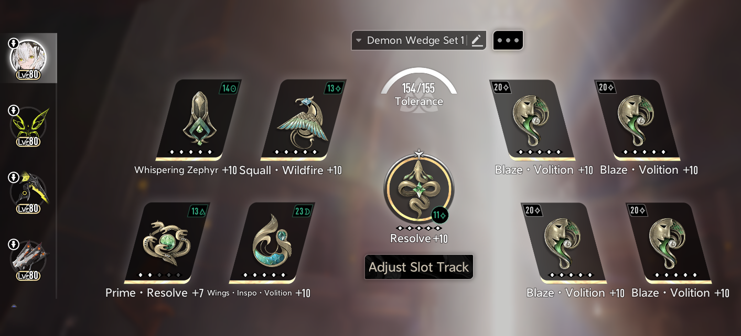This screenshot has width=741, height=336.
Task: Open the Whispering Zephyr +10 wedge
Action: tap(199, 120)
